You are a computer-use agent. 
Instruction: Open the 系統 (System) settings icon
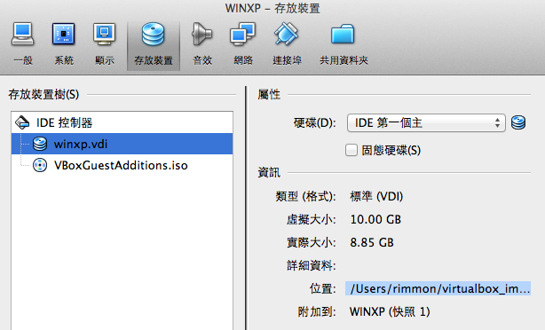63,34
